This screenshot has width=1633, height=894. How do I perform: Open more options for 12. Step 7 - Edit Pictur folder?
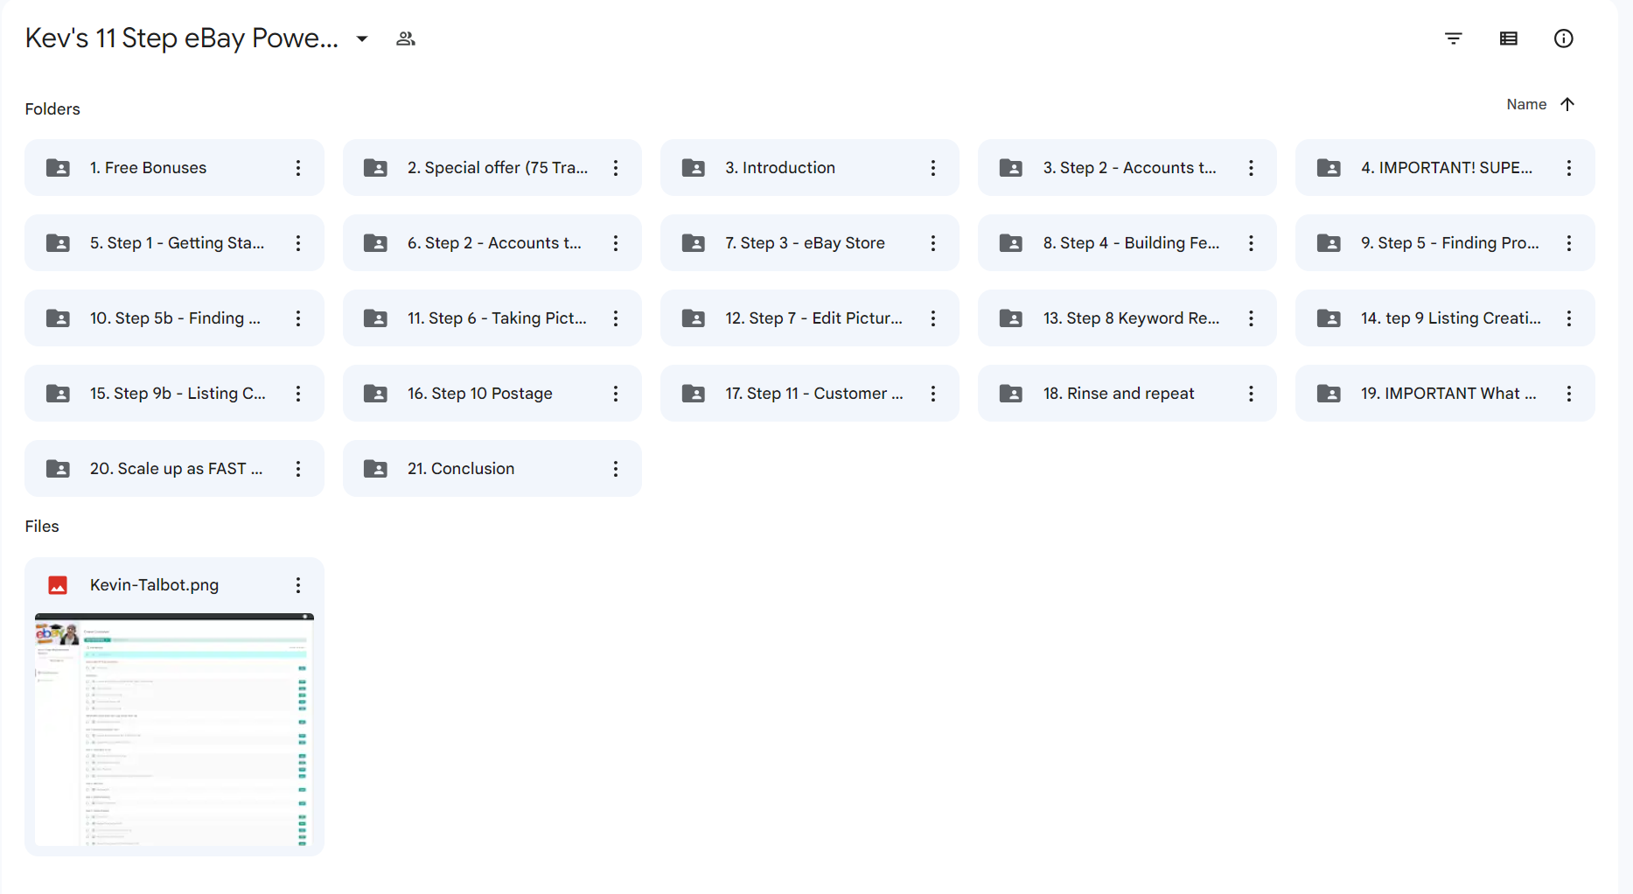[933, 318]
